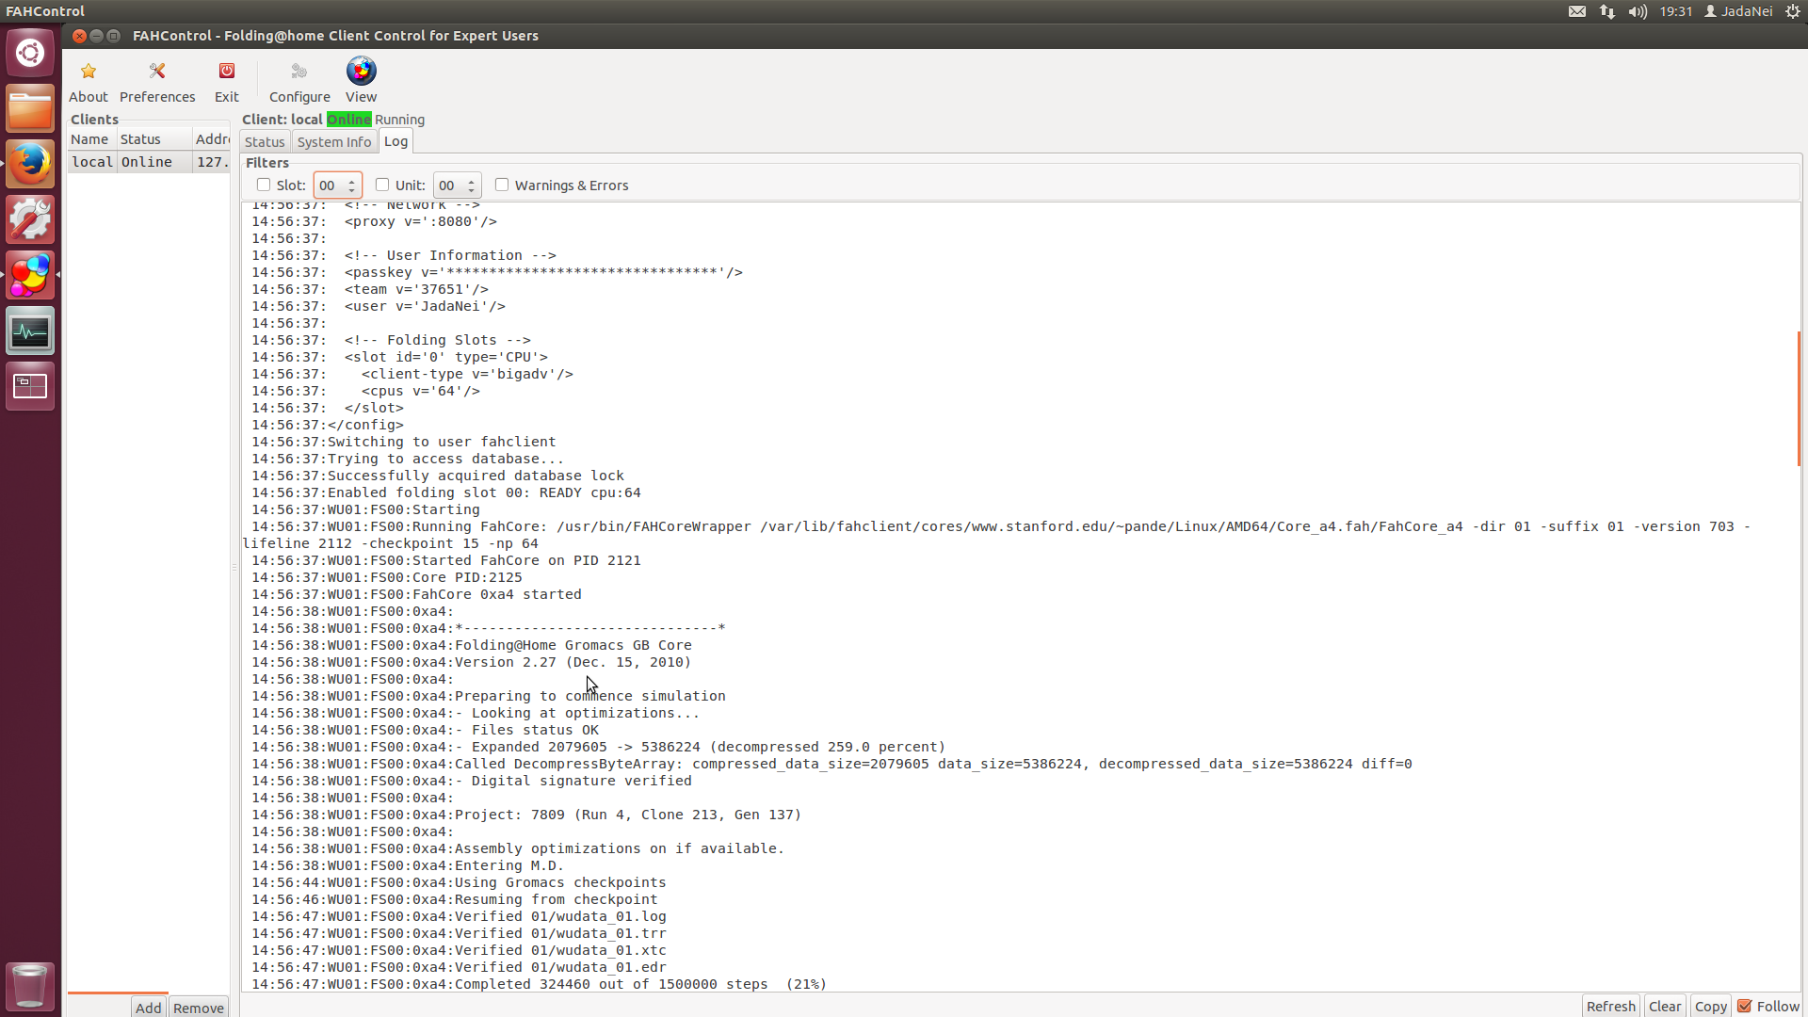Click log line 'Enabled folding slot 00: READY cpu:64'
Image resolution: width=1808 pixels, height=1017 pixels.
coord(484,492)
